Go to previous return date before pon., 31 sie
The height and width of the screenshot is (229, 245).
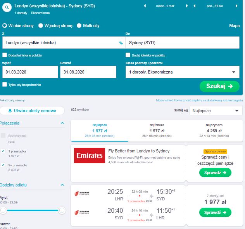[194, 6]
